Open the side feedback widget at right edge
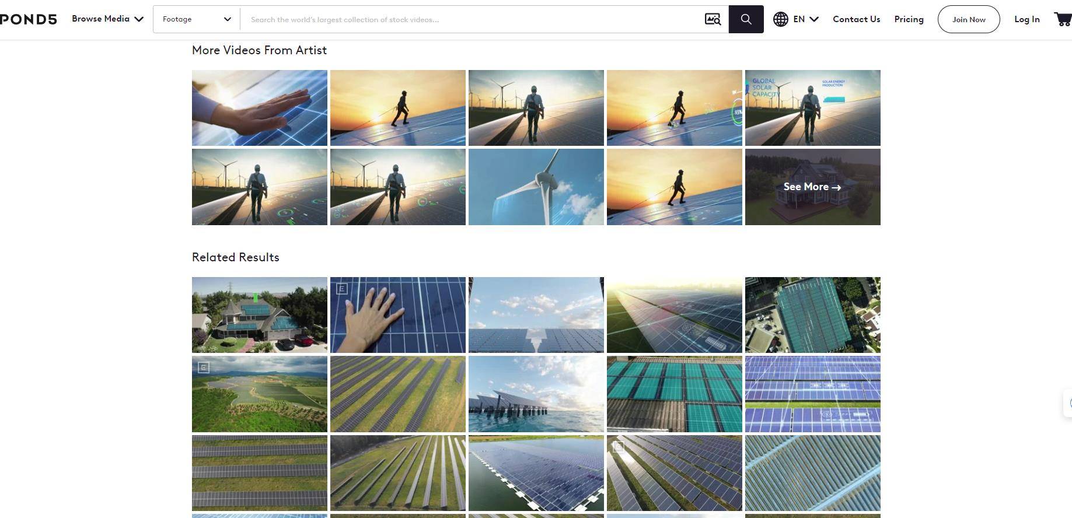This screenshot has width=1072, height=518. pos(1068,403)
